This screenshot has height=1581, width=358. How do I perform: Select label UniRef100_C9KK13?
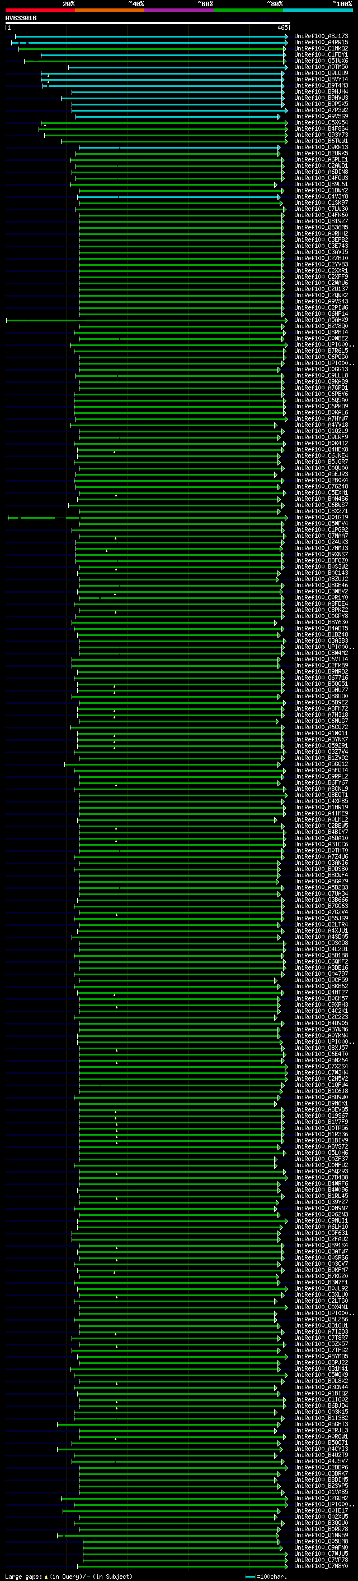pos(321,148)
